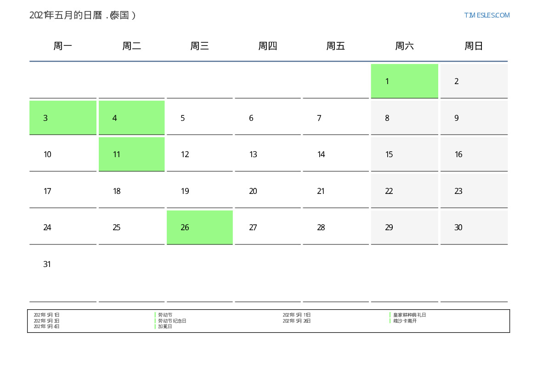Screen dimensions: 537x380
Task: Select the 周日 weekday header
Action: click(x=474, y=46)
